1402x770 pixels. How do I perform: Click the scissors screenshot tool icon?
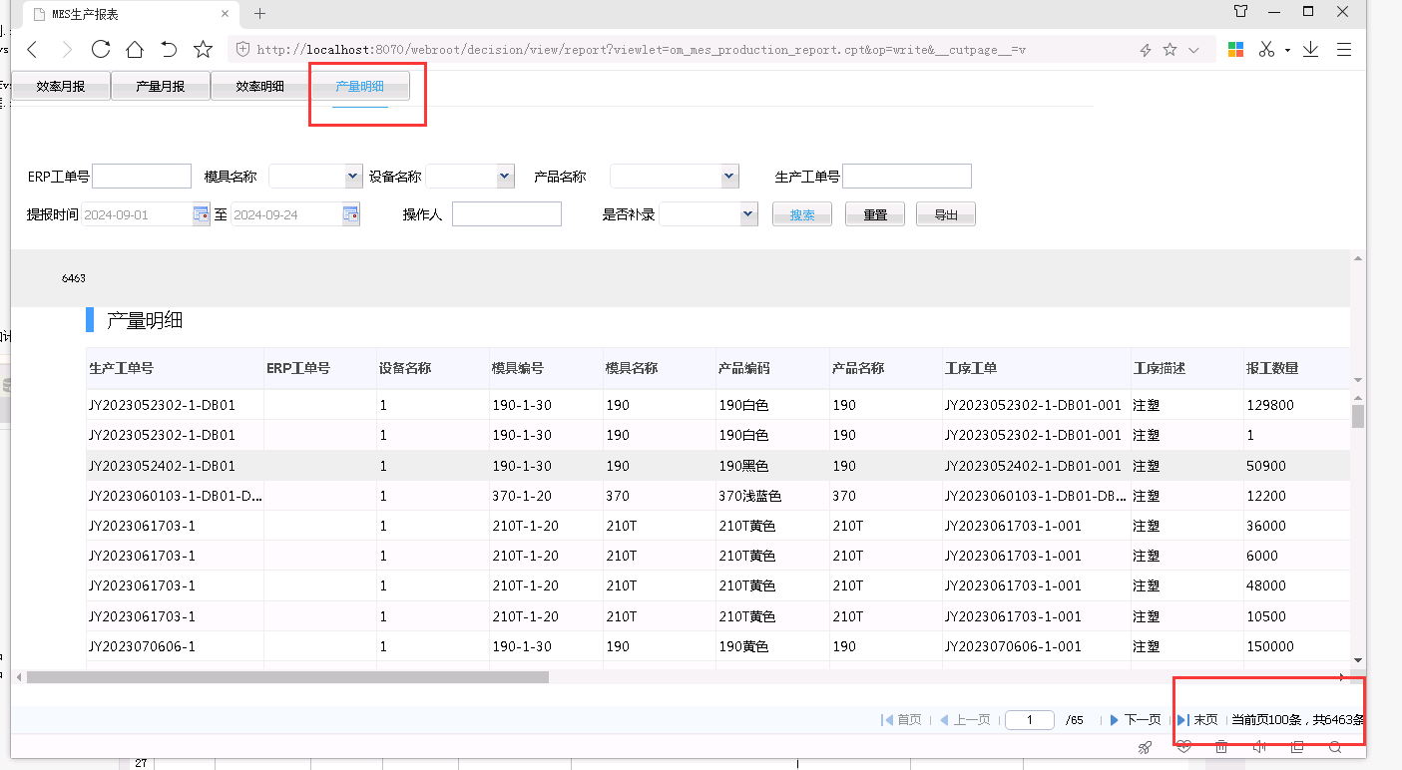(x=1266, y=49)
